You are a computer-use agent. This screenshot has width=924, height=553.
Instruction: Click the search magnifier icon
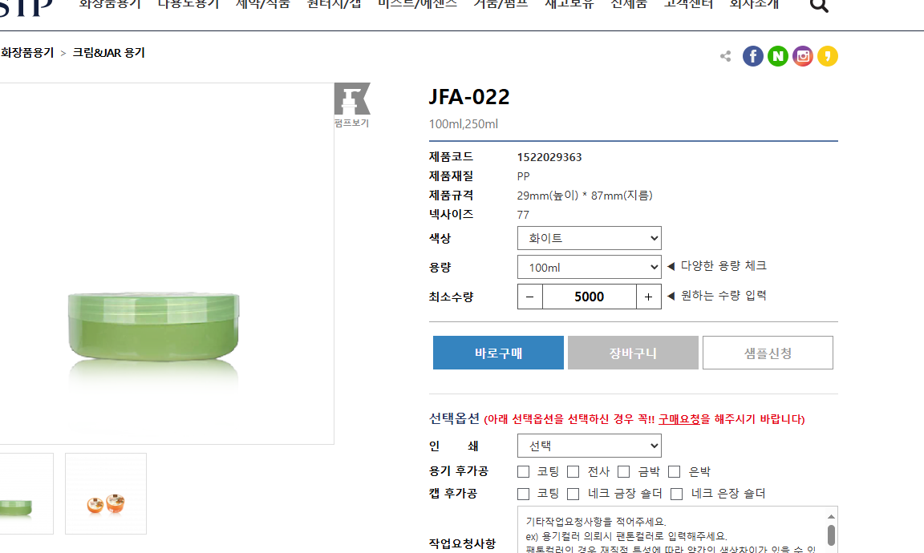[819, 6]
